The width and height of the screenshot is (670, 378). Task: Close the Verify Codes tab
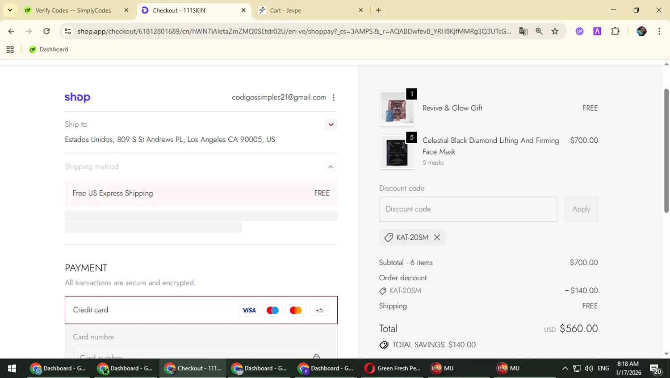(x=126, y=10)
